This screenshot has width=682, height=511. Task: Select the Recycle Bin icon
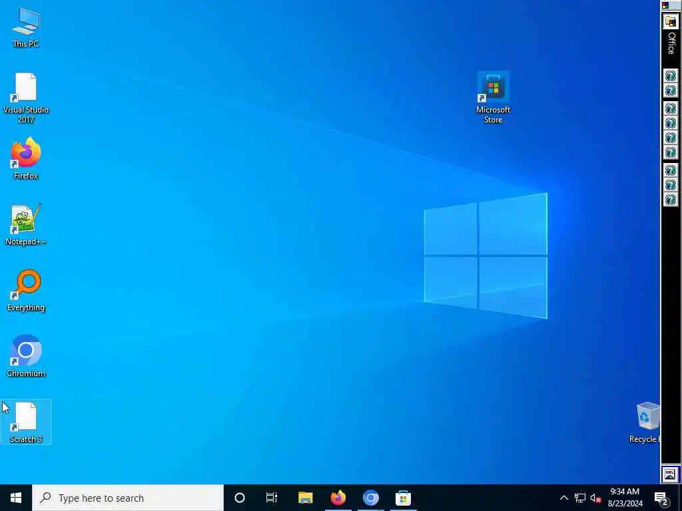[645, 423]
